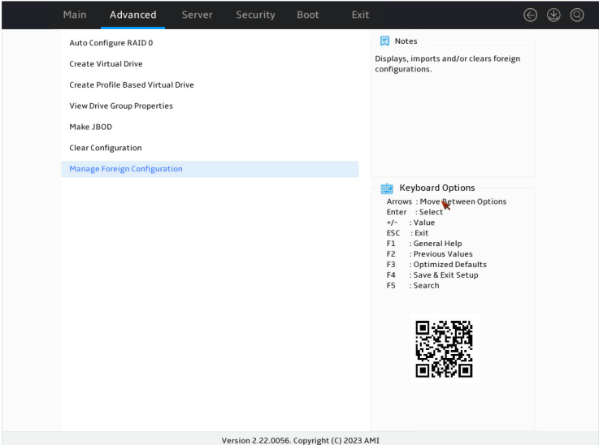The height and width of the screenshot is (445, 599).
Task: Click 'Arrows : Move Between Options' line
Action: (x=446, y=201)
